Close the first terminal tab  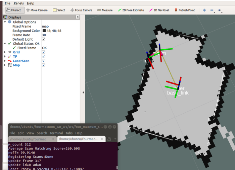tap(53, 139)
